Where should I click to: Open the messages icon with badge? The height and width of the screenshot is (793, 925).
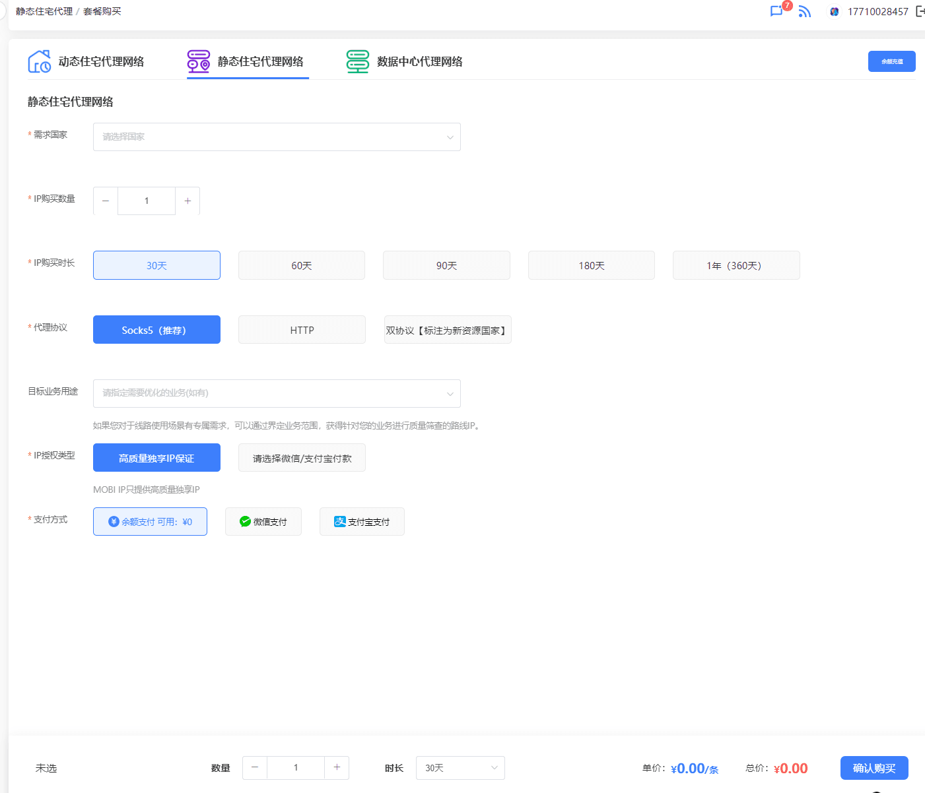coord(777,11)
